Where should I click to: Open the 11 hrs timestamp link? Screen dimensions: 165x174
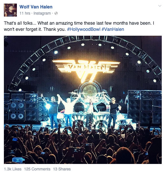(25, 13)
